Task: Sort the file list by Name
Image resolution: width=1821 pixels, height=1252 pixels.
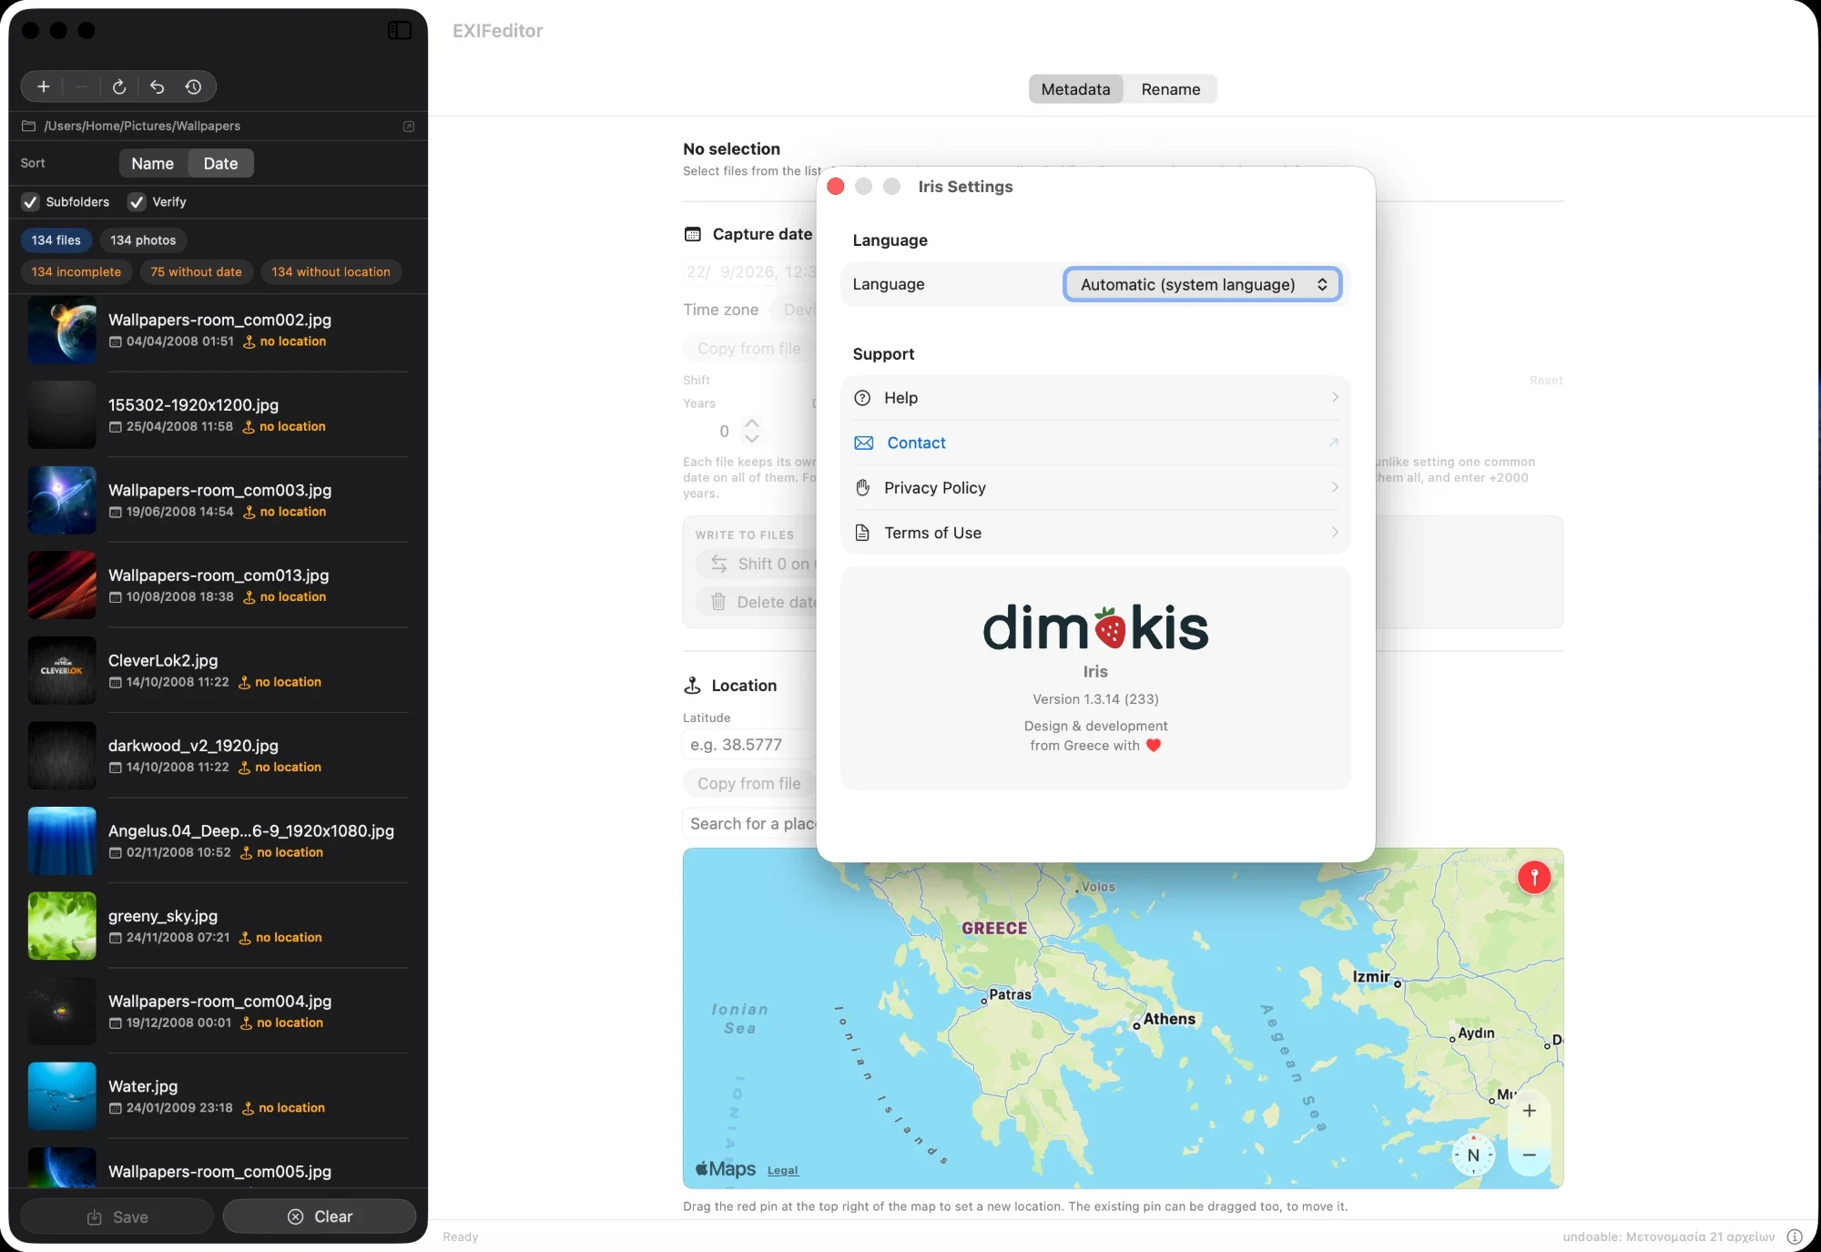Action: 152,164
